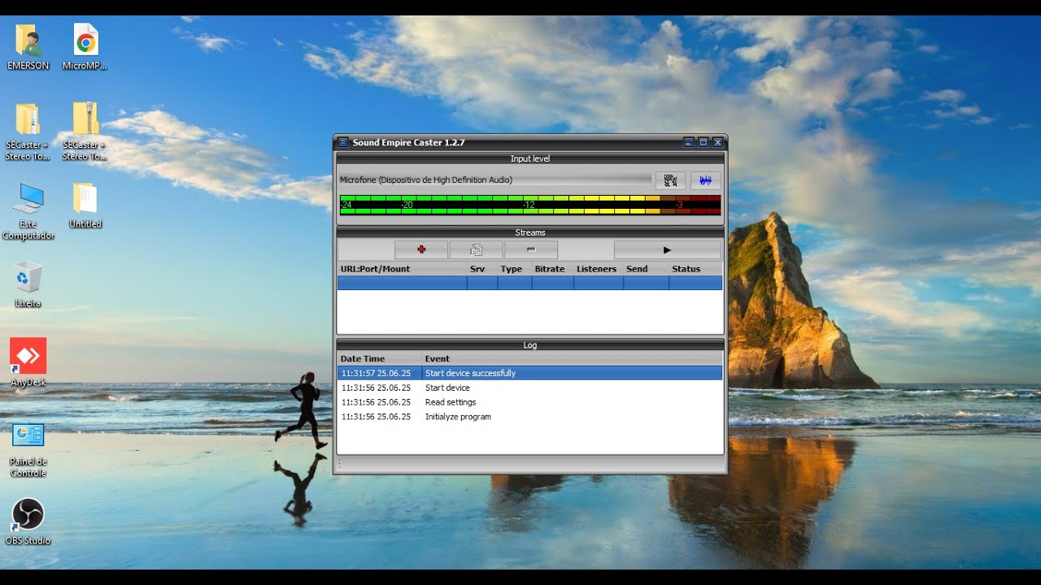Screen dimensions: 1041x585
Task: Click the URL:Port/Mount column header
Action: pyautogui.click(x=403, y=269)
